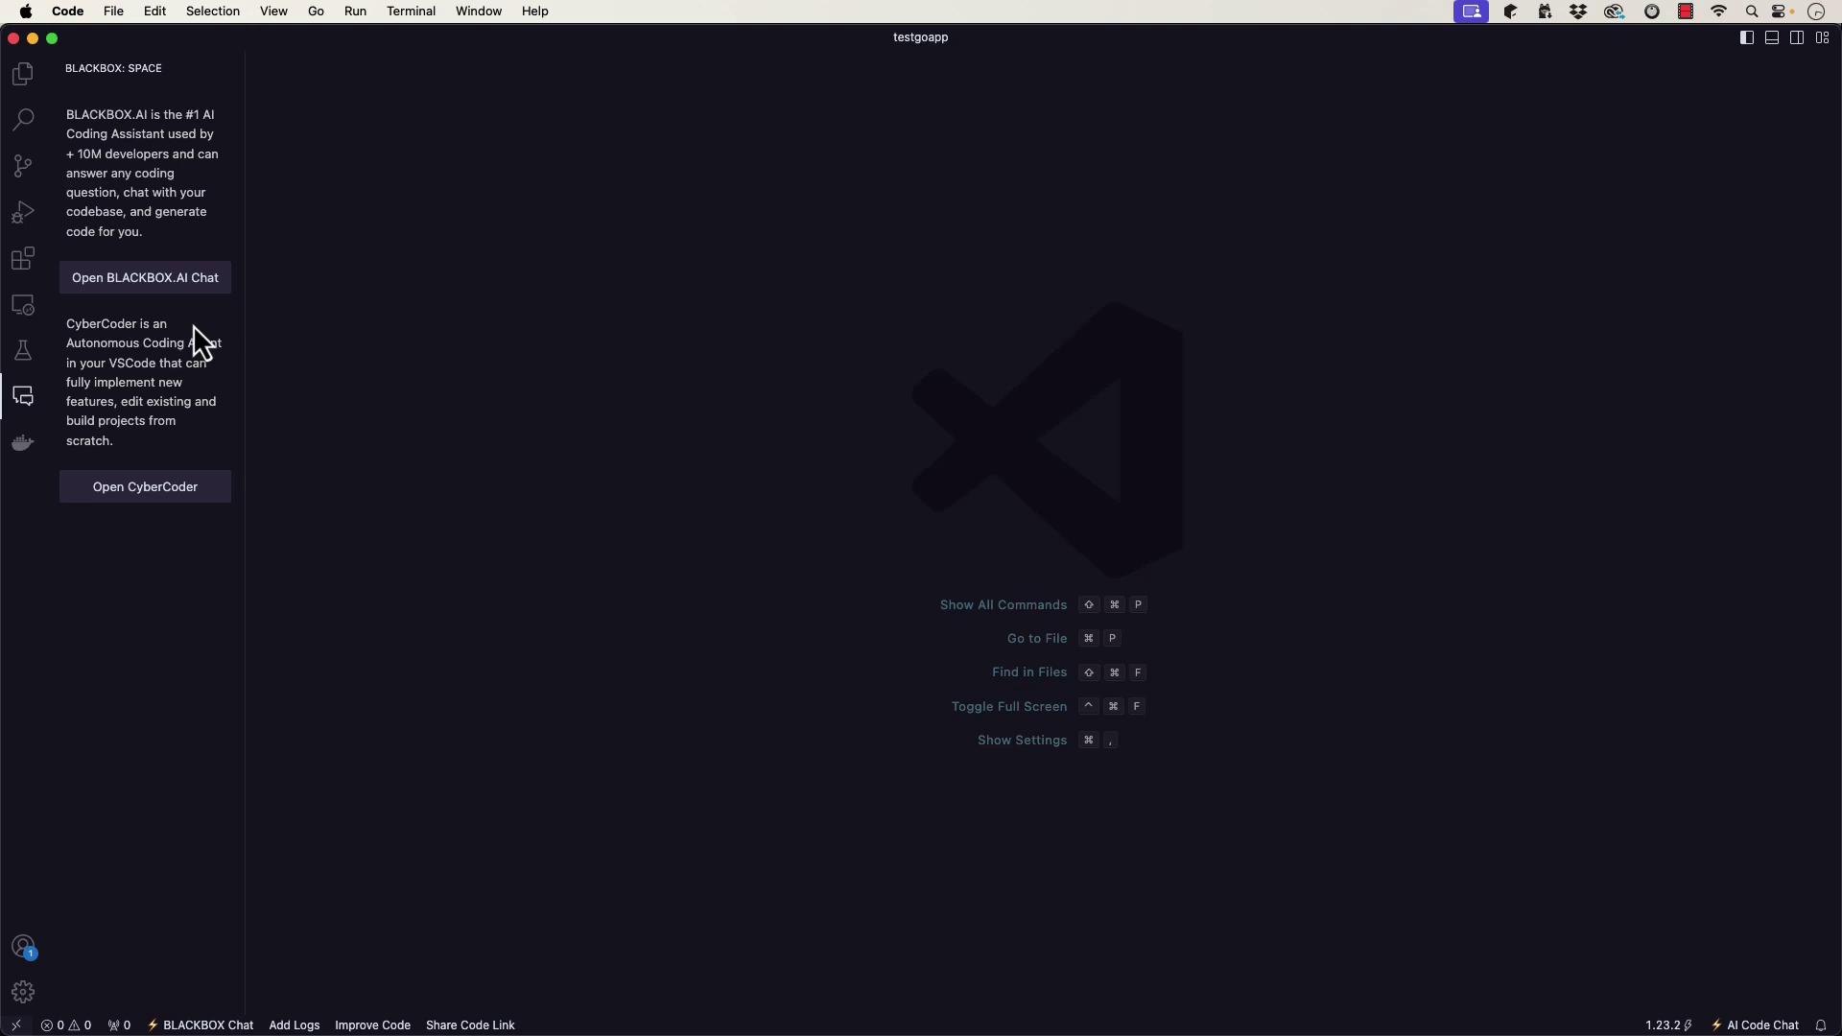
Task: Click Improve Code in status bar
Action: point(372,1025)
